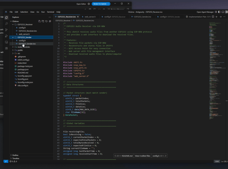
Task: Expand the Outline section
Action: pos(15,155)
